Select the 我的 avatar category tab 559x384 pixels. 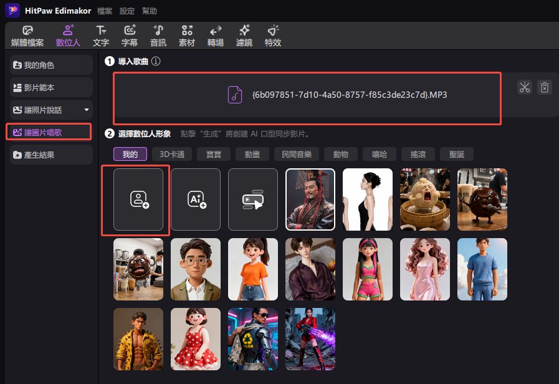(130, 154)
